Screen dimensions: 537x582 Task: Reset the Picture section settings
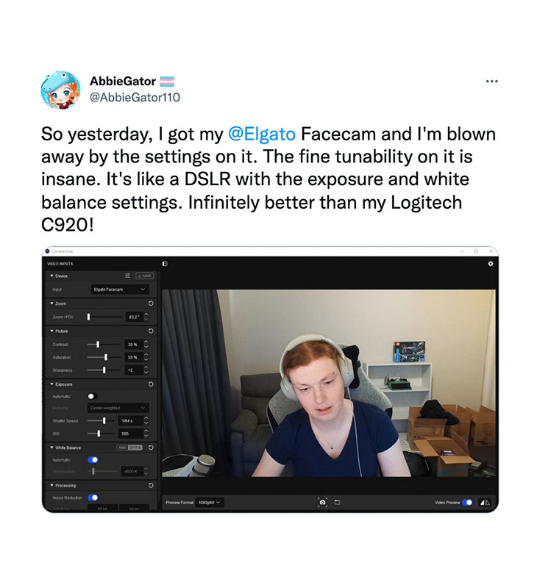[x=151, y=331]
